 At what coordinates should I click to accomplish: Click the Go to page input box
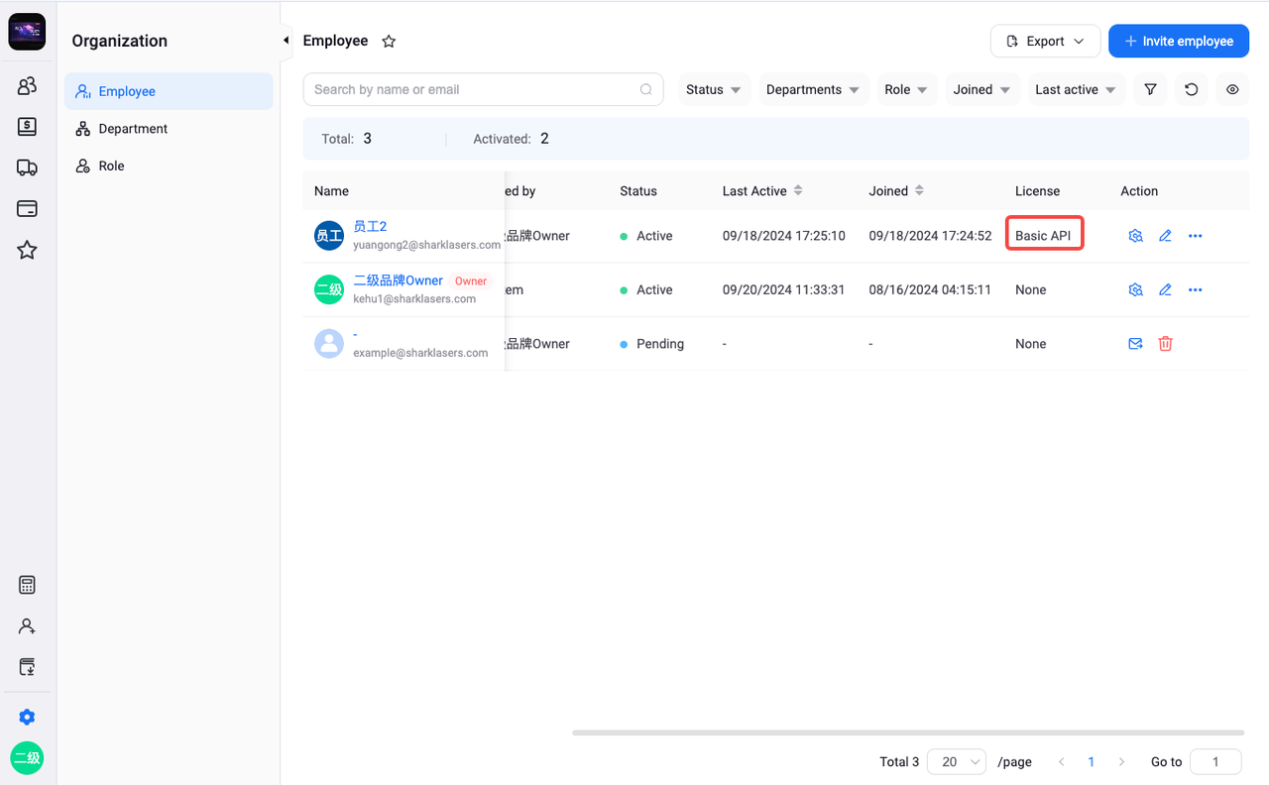click(1215, 761)
